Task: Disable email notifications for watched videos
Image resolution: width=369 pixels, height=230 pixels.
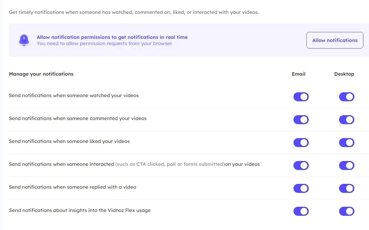Action: (x=301, y=97)
